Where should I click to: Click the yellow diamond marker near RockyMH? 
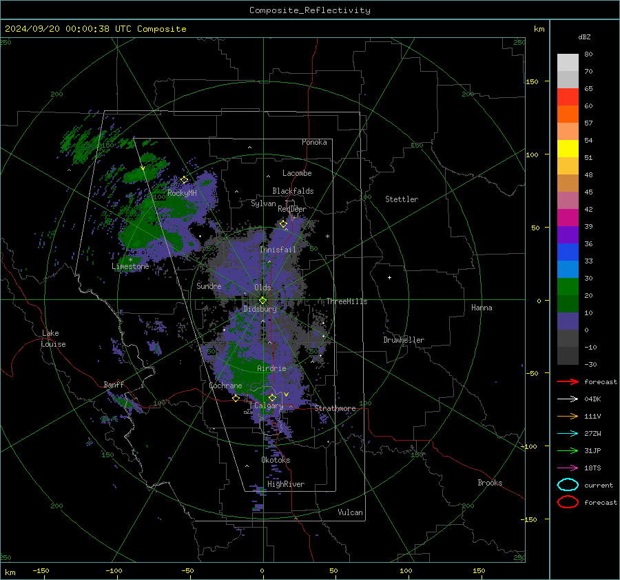(184, 180)
